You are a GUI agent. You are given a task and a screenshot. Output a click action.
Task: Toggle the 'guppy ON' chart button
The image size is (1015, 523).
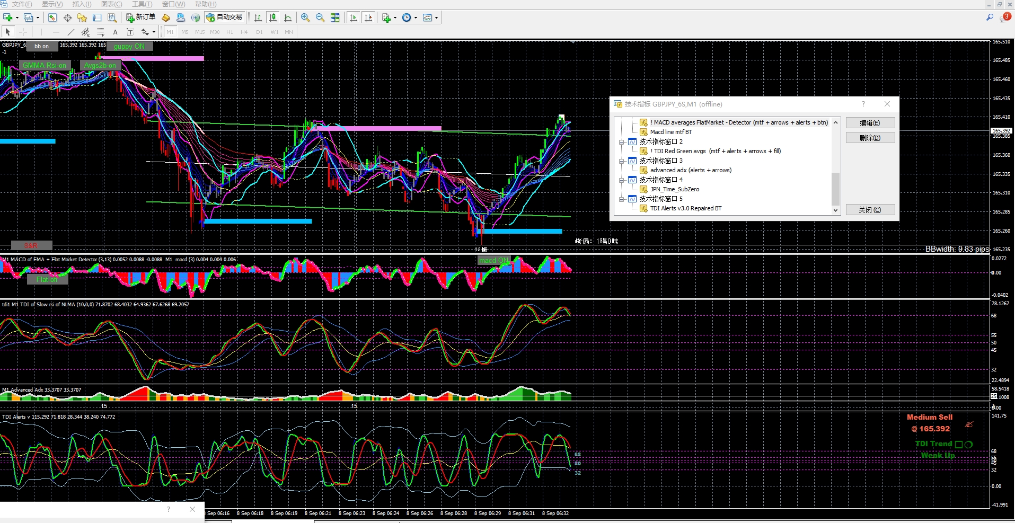pos(129,47)
